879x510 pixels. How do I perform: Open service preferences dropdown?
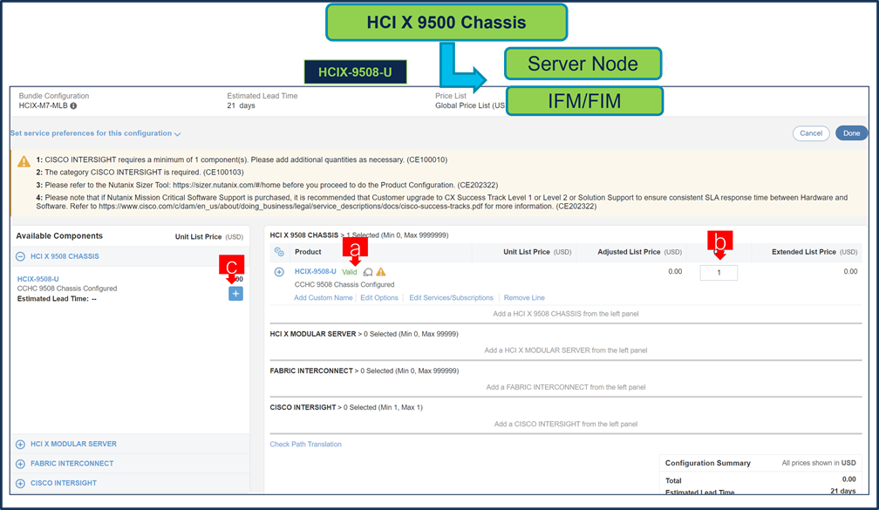click(x=95, y=133)
